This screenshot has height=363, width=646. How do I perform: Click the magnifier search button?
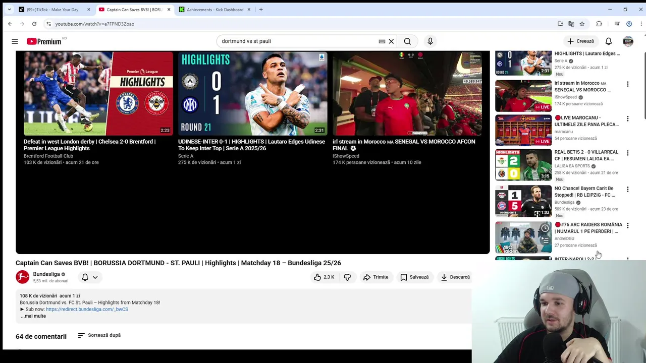407,41
